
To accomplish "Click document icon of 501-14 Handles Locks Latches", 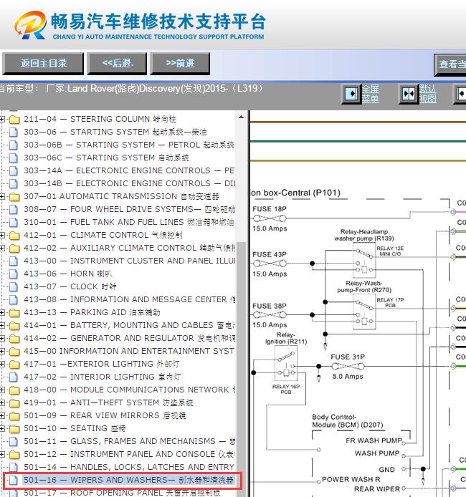I will (14, 468).
